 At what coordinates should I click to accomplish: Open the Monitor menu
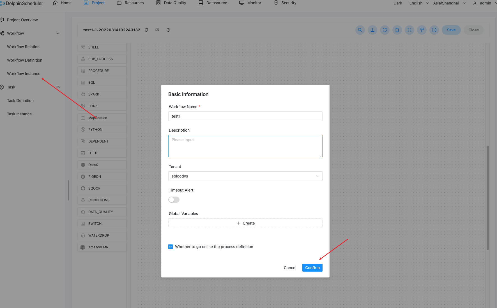click(x=250, y=3)
